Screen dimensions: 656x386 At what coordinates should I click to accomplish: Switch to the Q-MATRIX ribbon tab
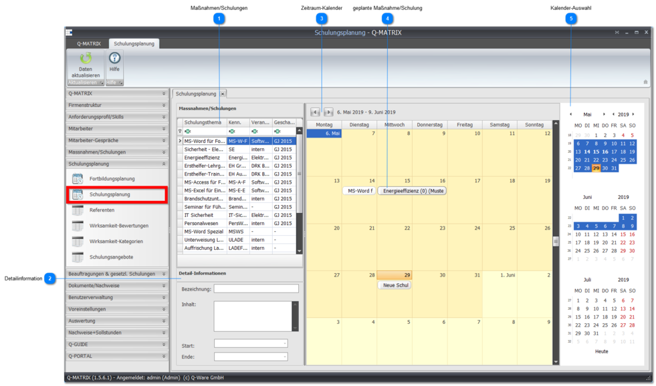pyautogui.click(x=89, y=43)
